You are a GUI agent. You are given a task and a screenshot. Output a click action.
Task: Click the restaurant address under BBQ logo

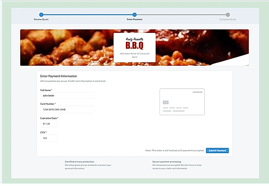point(134,55)
